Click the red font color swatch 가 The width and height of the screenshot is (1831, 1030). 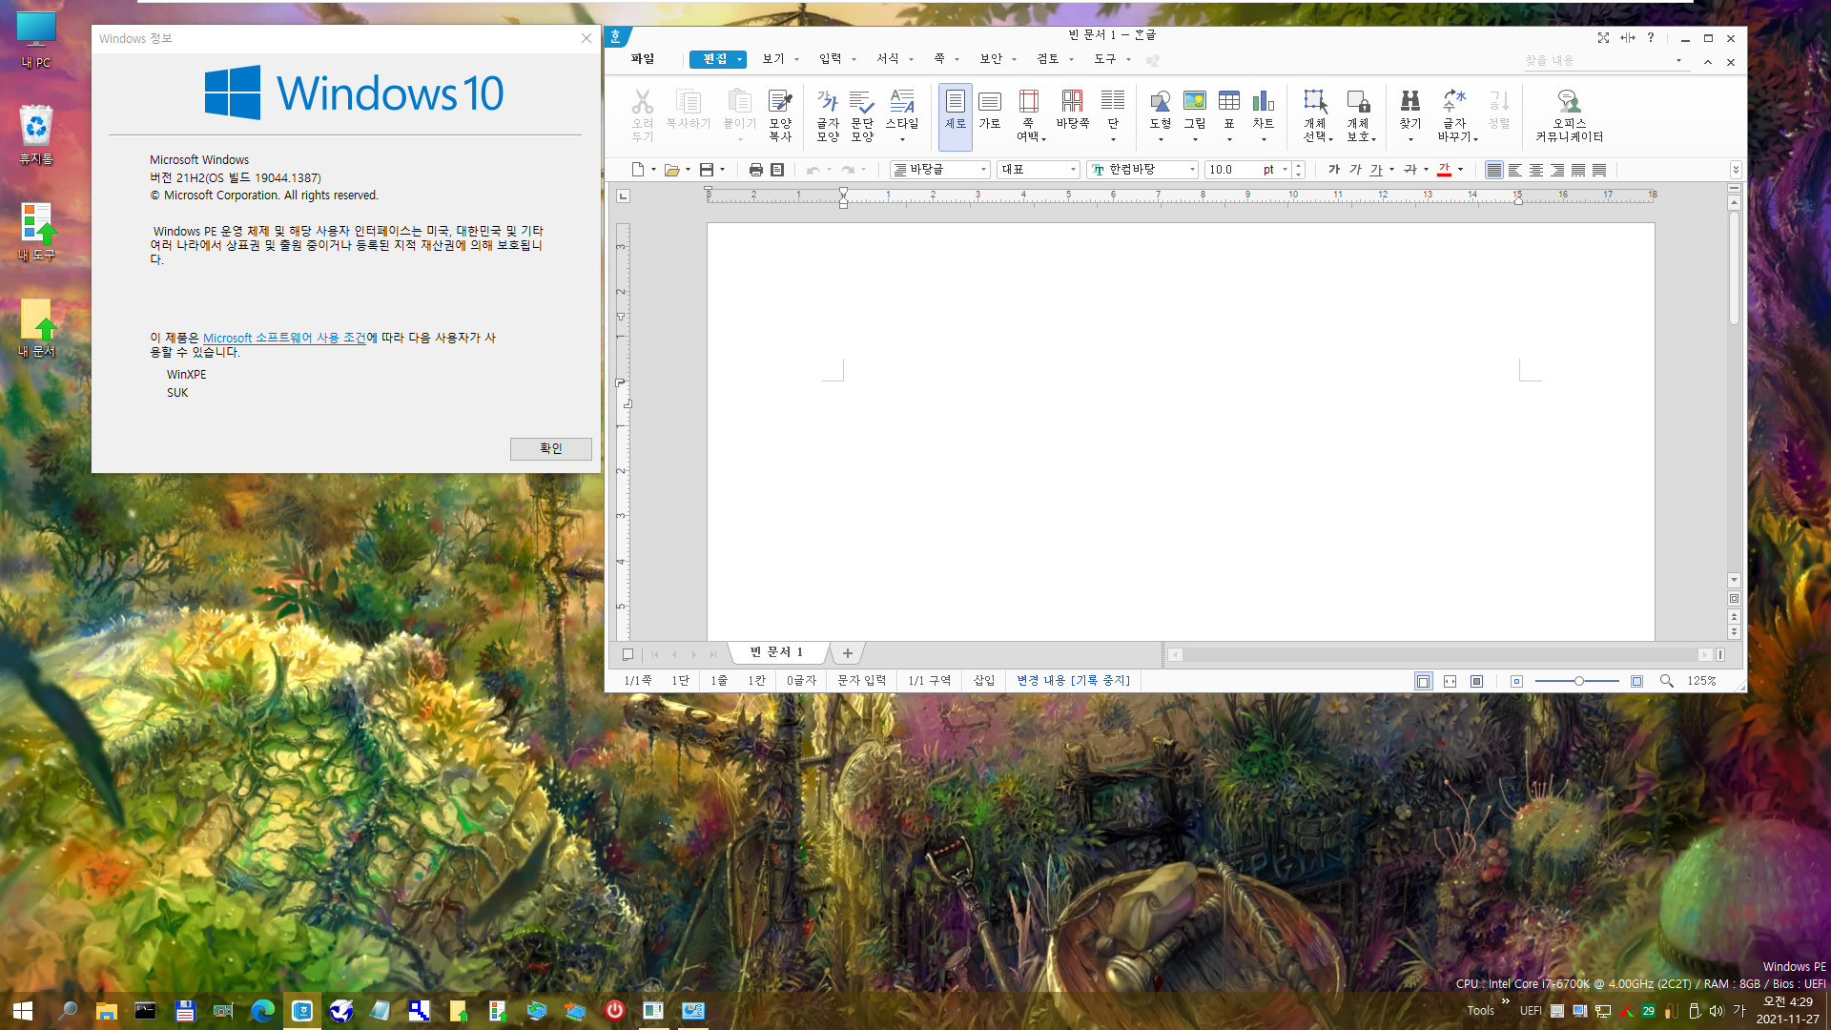point(1444,170)
